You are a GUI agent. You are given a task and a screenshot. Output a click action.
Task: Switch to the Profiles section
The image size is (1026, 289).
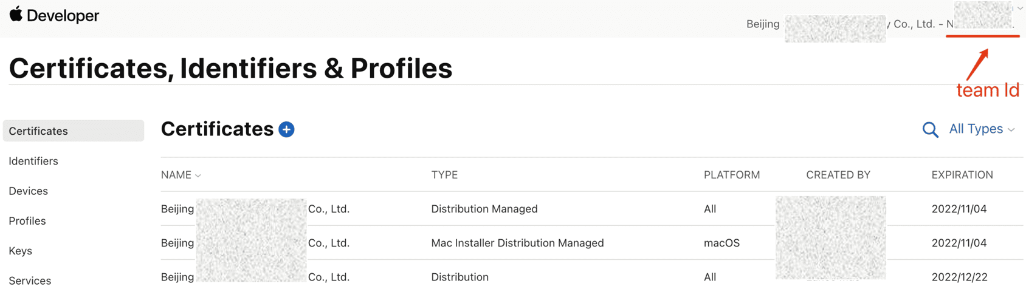(x=27, y=221)
